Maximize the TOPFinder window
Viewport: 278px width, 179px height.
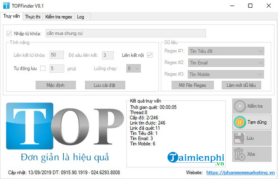click(x=250, y=6)
